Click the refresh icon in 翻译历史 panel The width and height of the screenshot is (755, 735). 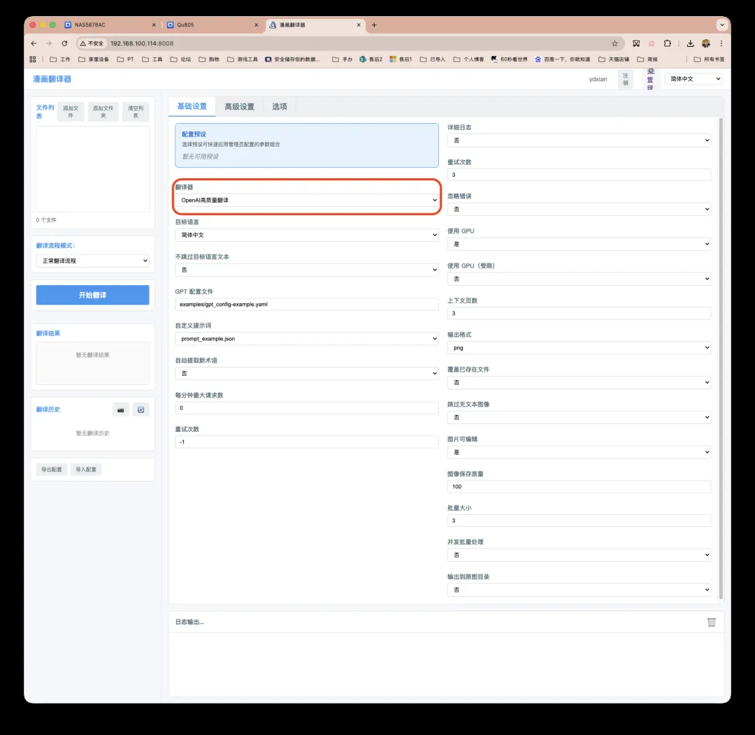pos(141,410)
